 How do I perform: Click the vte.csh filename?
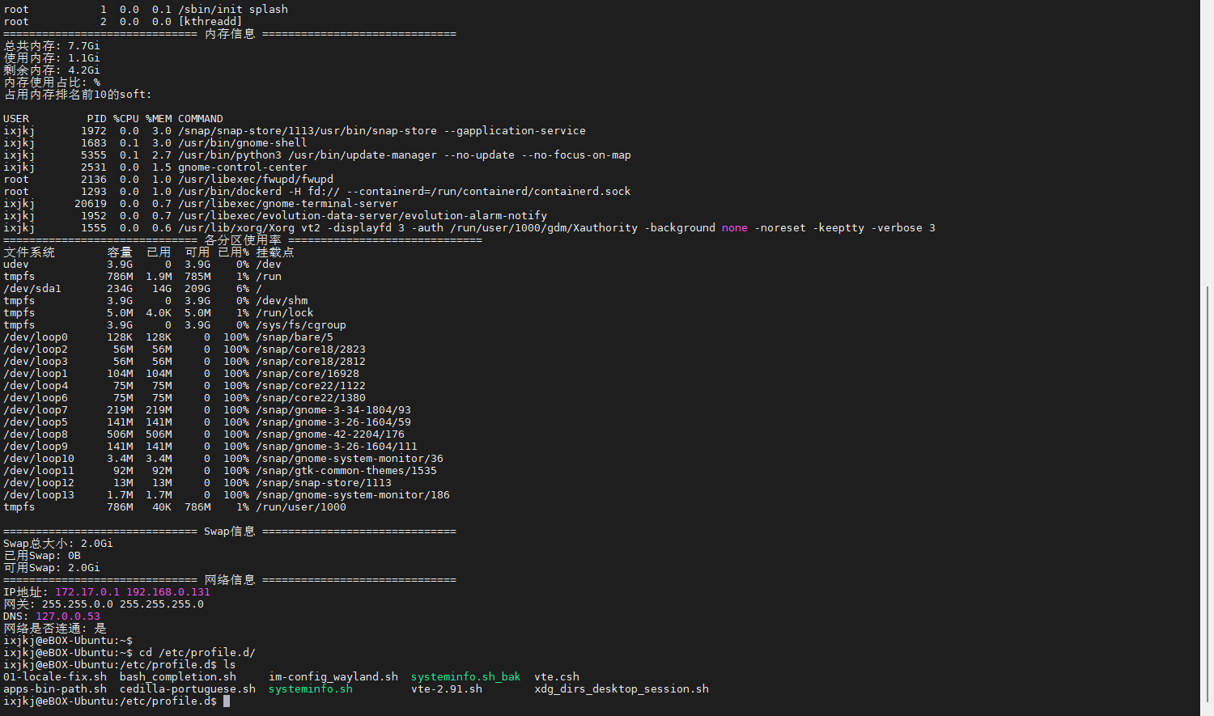(x=556, y=677)
